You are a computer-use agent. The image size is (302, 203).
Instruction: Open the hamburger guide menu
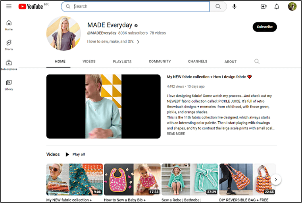point(9,6)
